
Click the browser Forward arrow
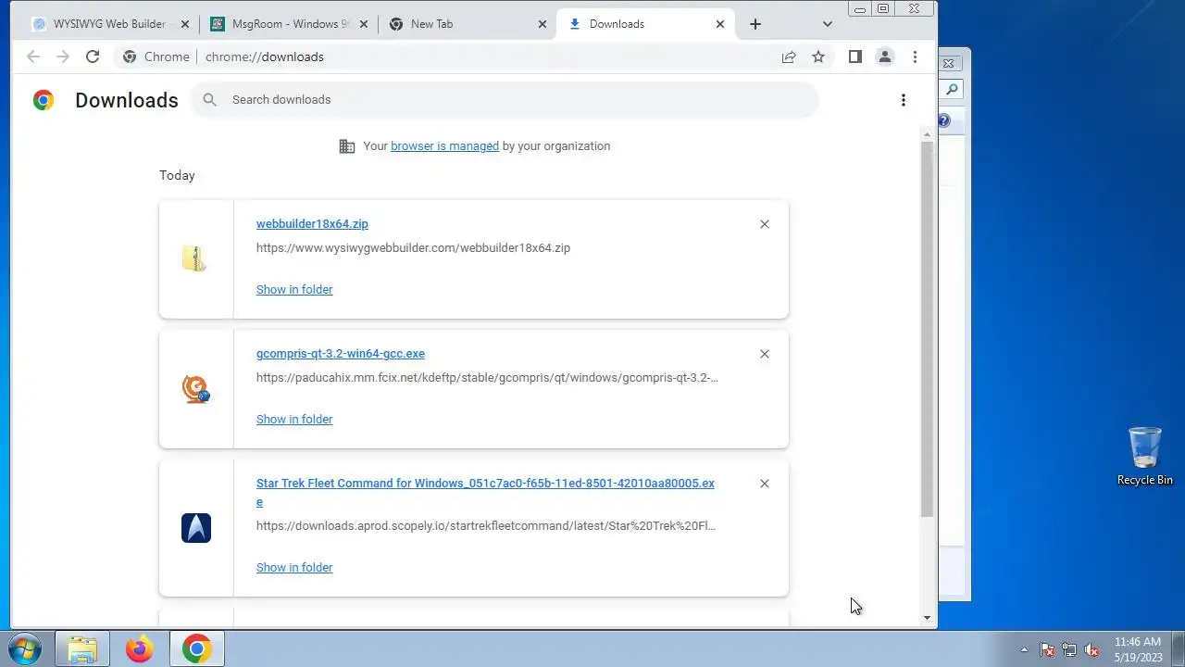tap(63, 57)
